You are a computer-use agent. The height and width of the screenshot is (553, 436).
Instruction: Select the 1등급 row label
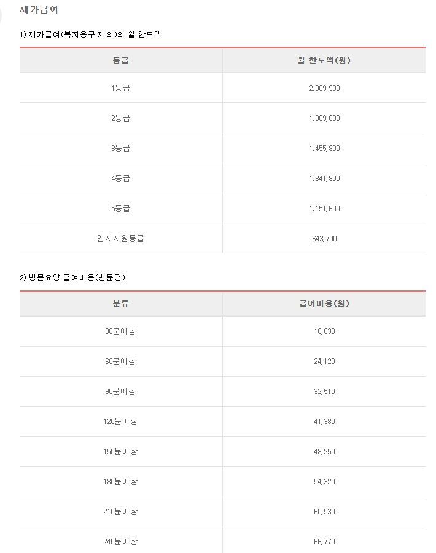tap(120, 88)
